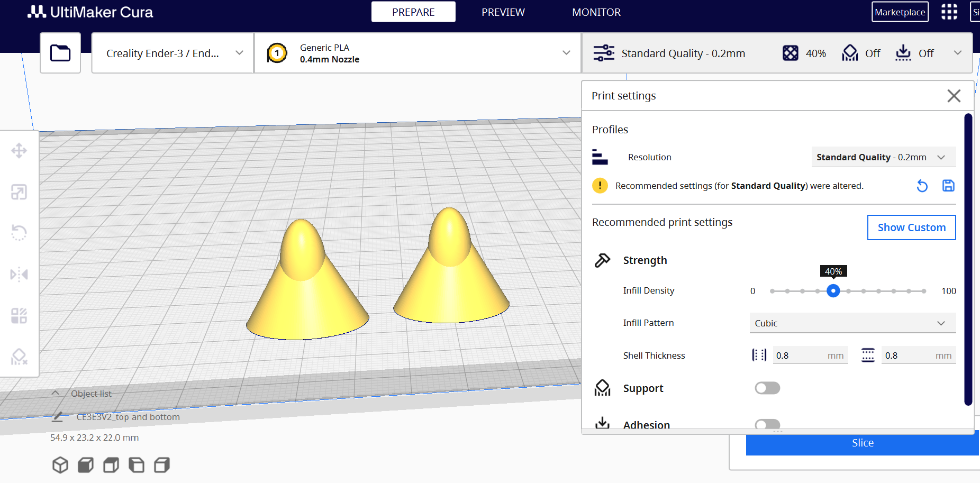Click the Slice button
Viewport: 980px width, 483px height.
point(863,443)
